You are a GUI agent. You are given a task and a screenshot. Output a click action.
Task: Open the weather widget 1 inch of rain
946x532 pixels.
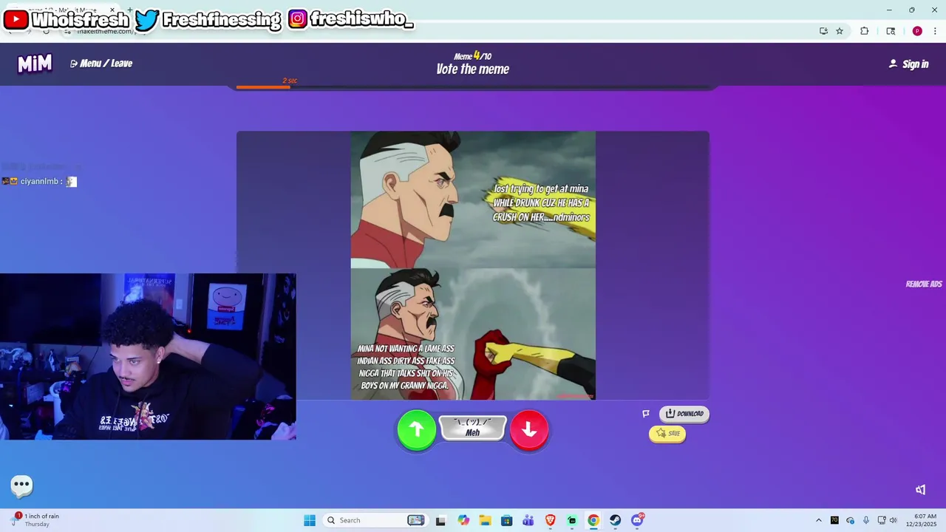point(35,520)
